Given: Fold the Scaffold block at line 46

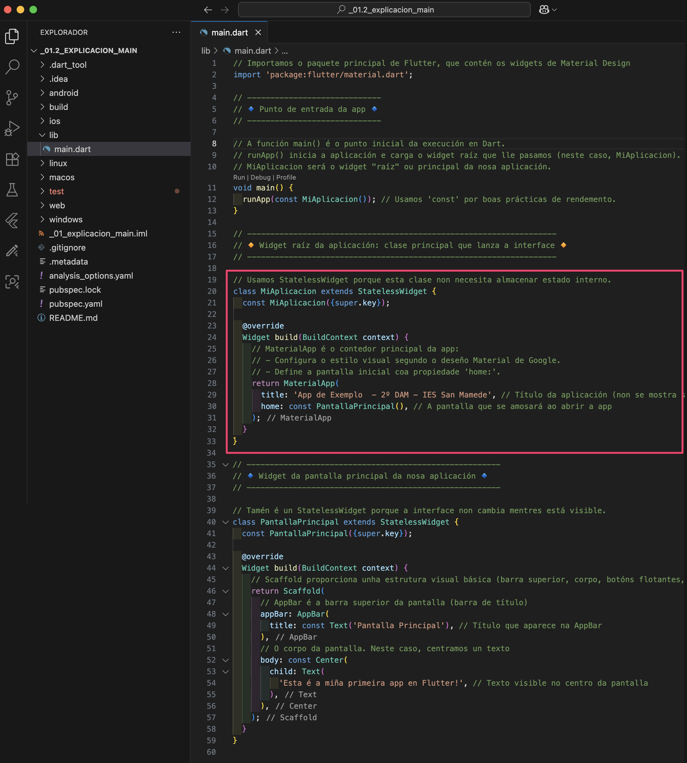Looking at the screenshot, I should pyautogui.click(x=225, y=591).
